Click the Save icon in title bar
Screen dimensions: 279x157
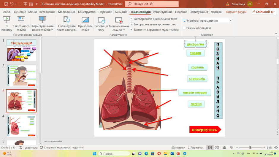coord(6,4)
